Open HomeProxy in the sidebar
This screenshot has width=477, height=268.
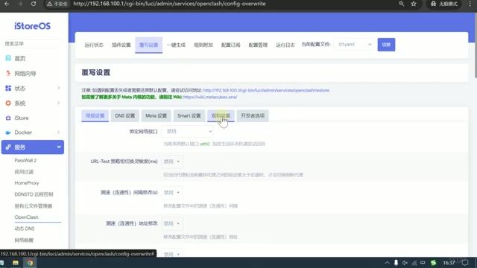pos(27,183)
